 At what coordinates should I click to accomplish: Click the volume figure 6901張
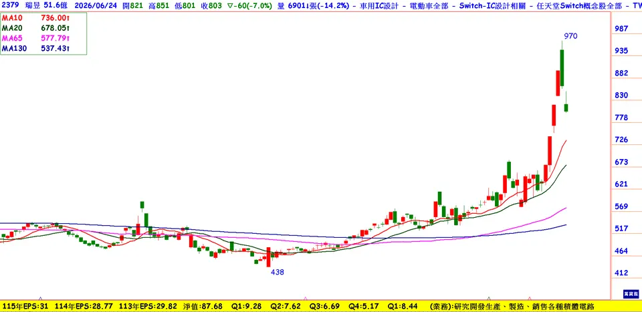coord(299,7)
